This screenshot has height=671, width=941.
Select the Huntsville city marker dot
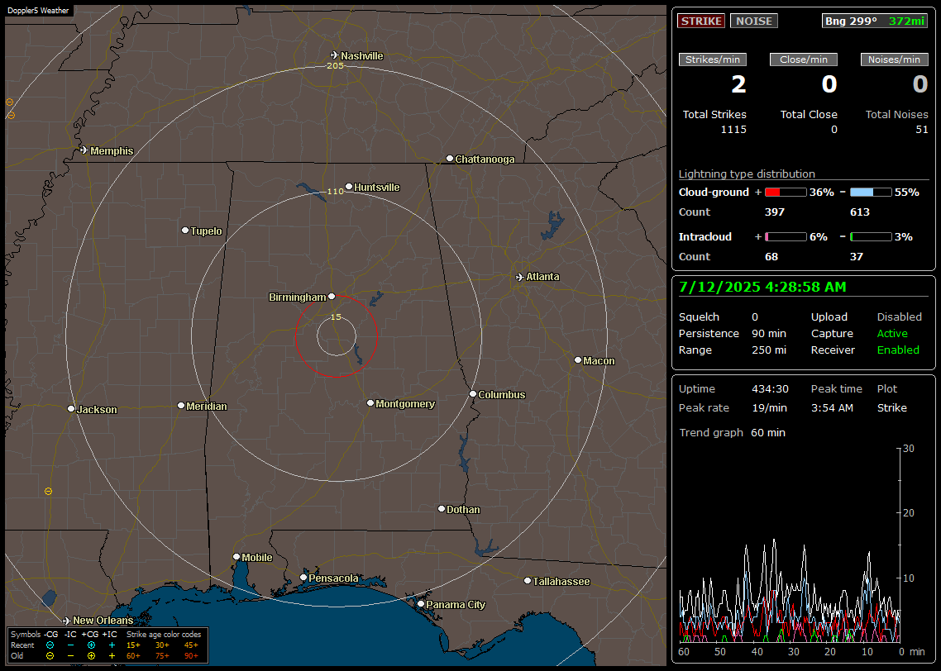[x=349, y=187]
